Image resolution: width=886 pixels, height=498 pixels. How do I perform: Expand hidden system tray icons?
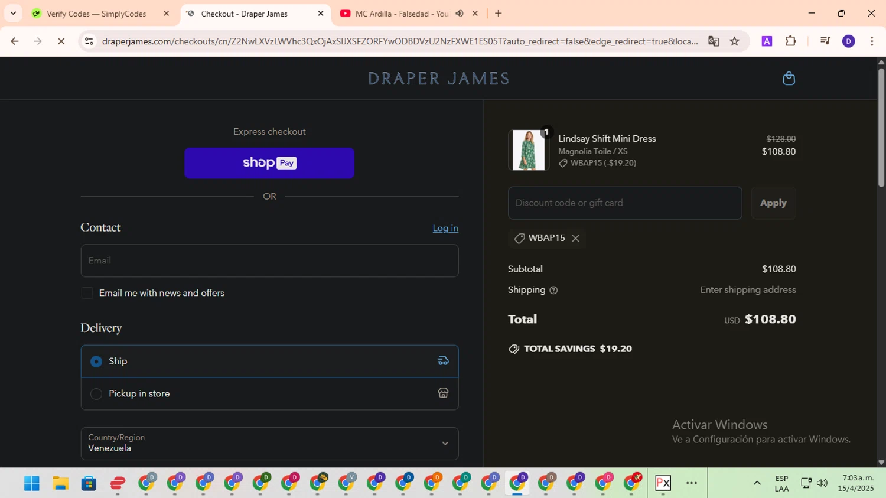[x=757, y=483]
